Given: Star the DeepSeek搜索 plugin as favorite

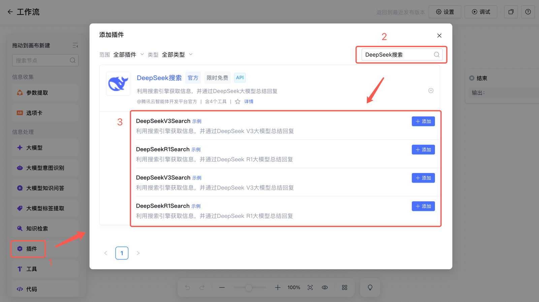Looking at the screenshot, I should click(237, 102).
